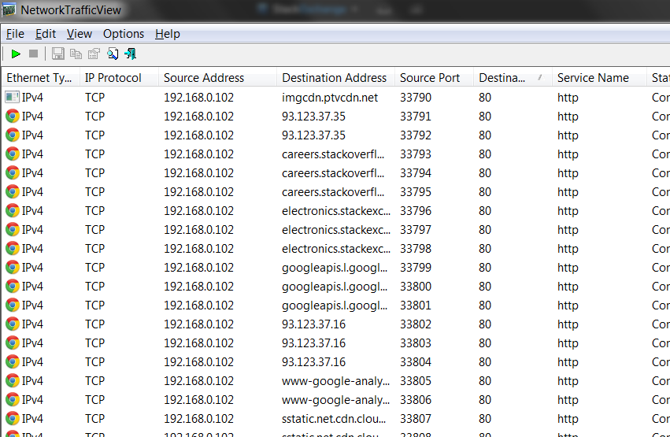The width and height of the screenshot is (670, 437).
Task: Sort by Source Port column header
Action: point(434,78)
